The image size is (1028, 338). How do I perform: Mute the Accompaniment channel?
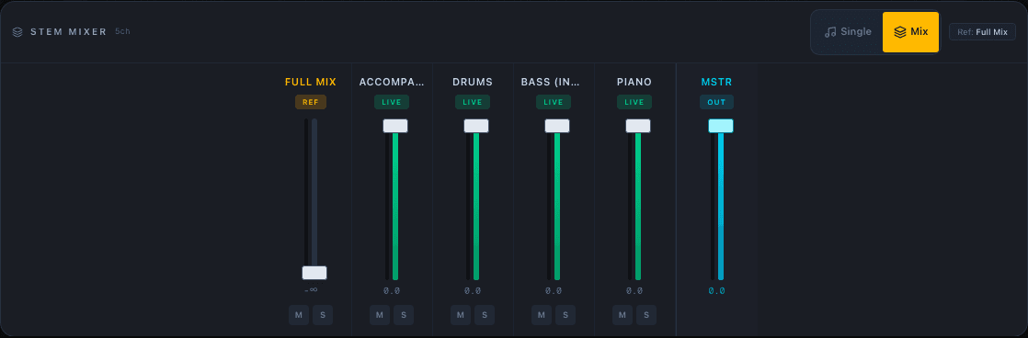coord(380,315)
